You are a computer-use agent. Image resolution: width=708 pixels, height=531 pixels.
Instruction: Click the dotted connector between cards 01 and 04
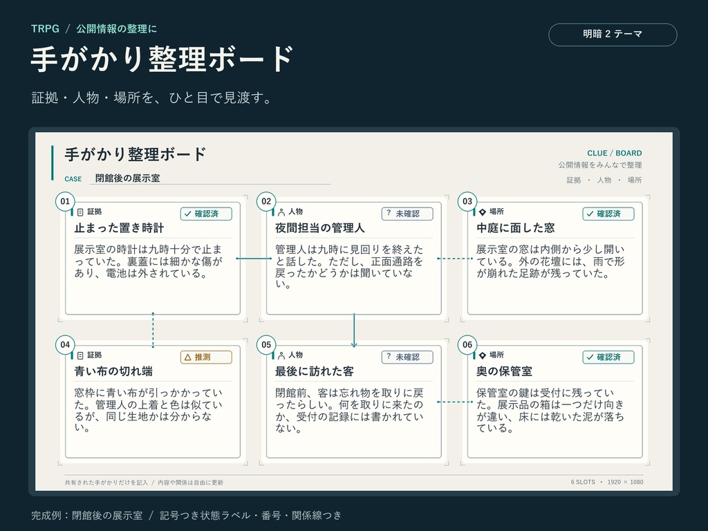click(x=153, y=330)
